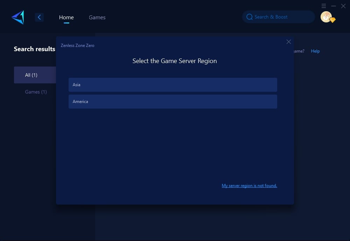
Task: Open the hamburger menu icon
Action: (x=324, y=6)
